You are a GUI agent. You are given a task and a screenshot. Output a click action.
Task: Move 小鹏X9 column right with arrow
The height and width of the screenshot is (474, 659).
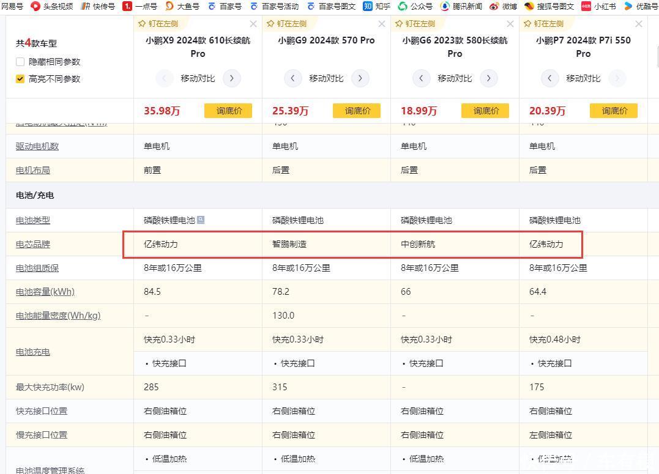point(231,78)
